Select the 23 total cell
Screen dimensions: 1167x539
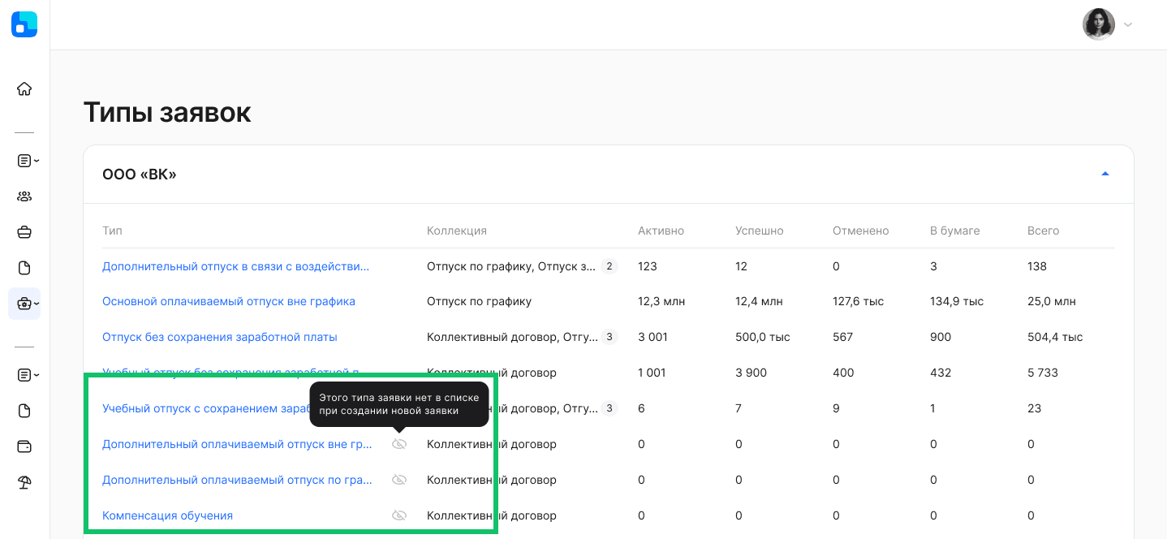tap(1034, 408)
